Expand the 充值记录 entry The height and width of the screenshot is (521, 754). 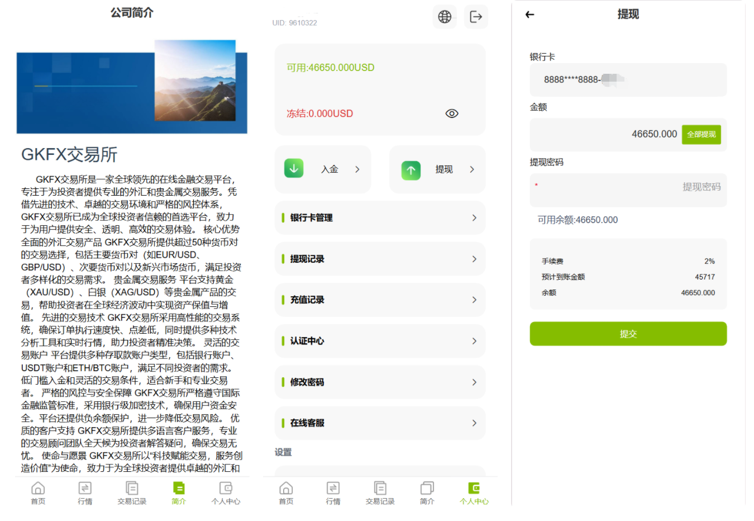point(380,300)
